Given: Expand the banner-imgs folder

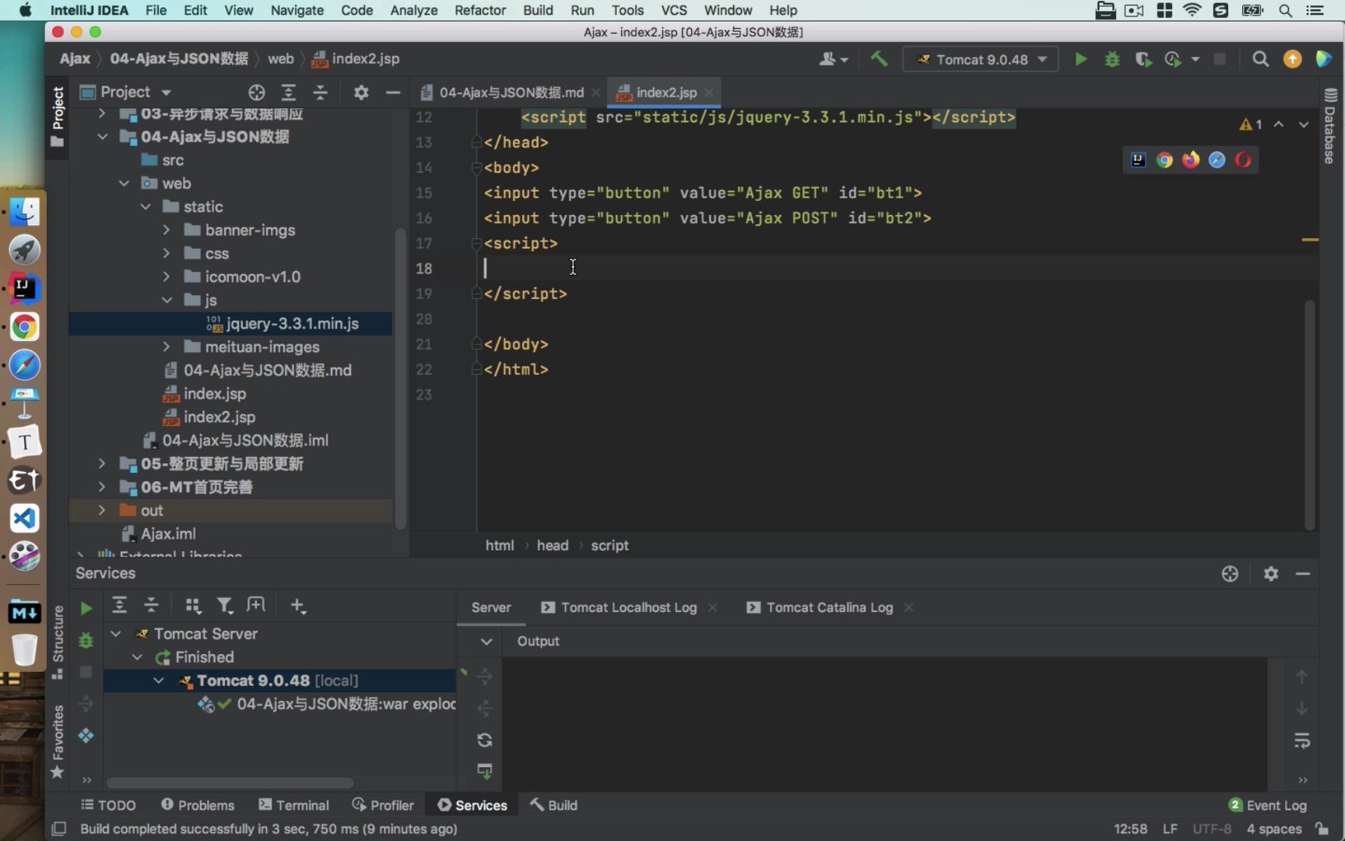Looking at the screenshot, I should [167, 230].
